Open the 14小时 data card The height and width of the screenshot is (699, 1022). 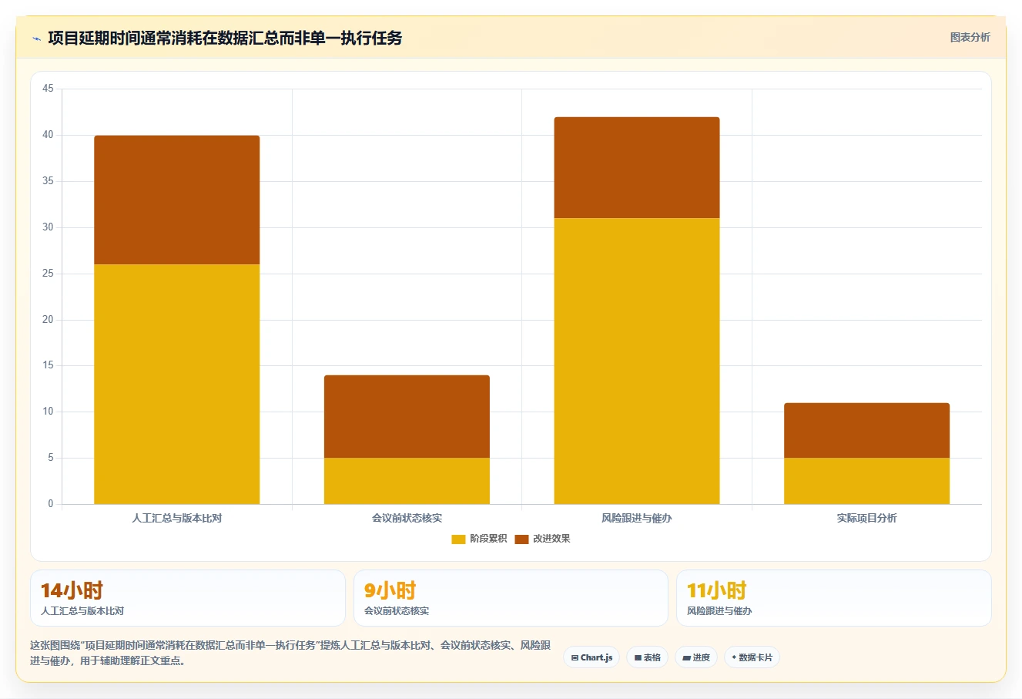tap(188, 598)
